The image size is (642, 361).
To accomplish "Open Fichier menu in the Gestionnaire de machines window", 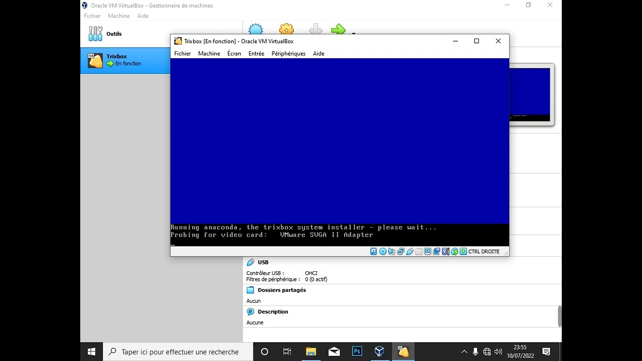I will pos(92,16).
